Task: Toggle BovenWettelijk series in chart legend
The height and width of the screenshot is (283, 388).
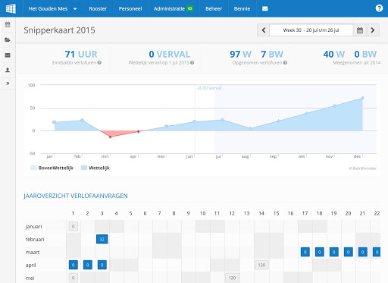Action: [x=52, y=168]
